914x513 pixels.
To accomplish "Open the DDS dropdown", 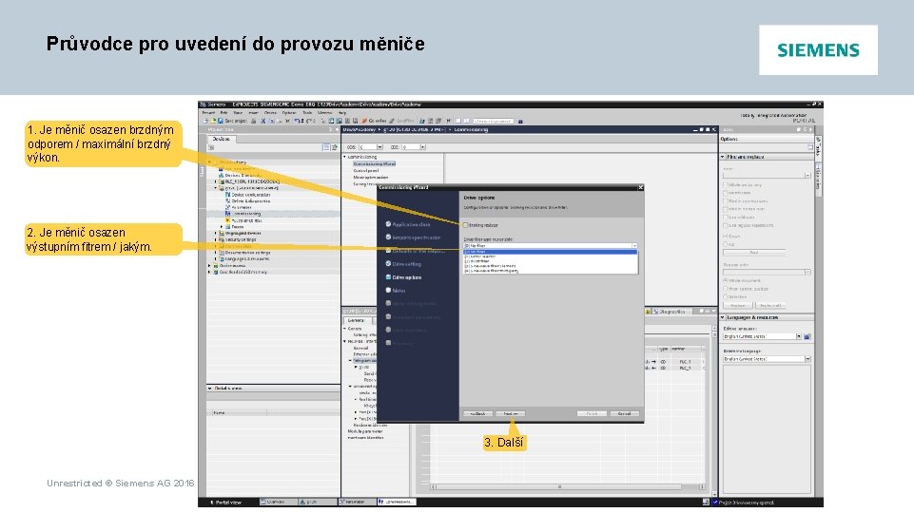I will [423, 147].
